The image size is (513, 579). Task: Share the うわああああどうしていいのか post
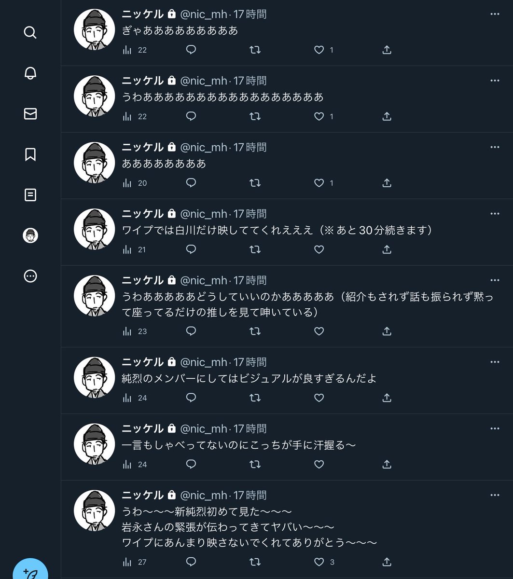point(387,331)
